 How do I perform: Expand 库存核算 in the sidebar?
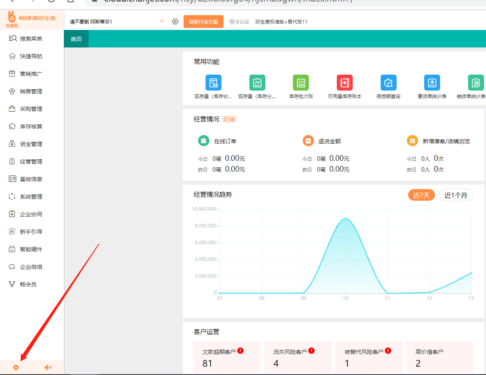point(31,126)
